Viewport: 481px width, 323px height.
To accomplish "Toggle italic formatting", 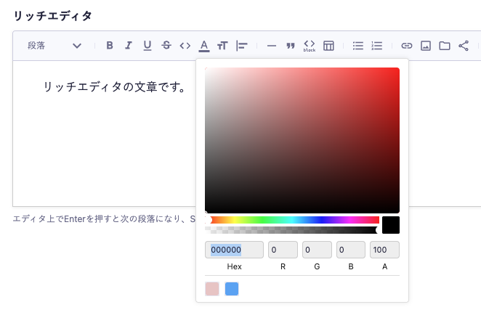I will pos(129,46).
